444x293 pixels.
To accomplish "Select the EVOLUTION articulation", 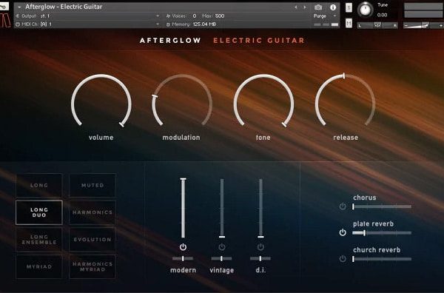I will pyautogui.click(x=92, y=240).
